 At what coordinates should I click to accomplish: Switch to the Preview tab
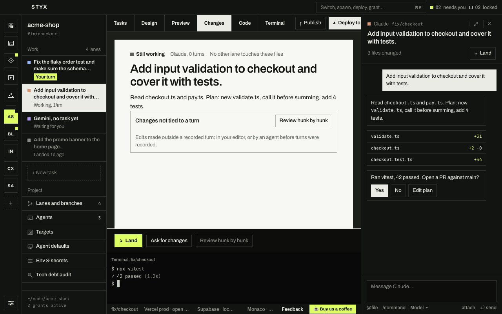(x=180, y=23)
